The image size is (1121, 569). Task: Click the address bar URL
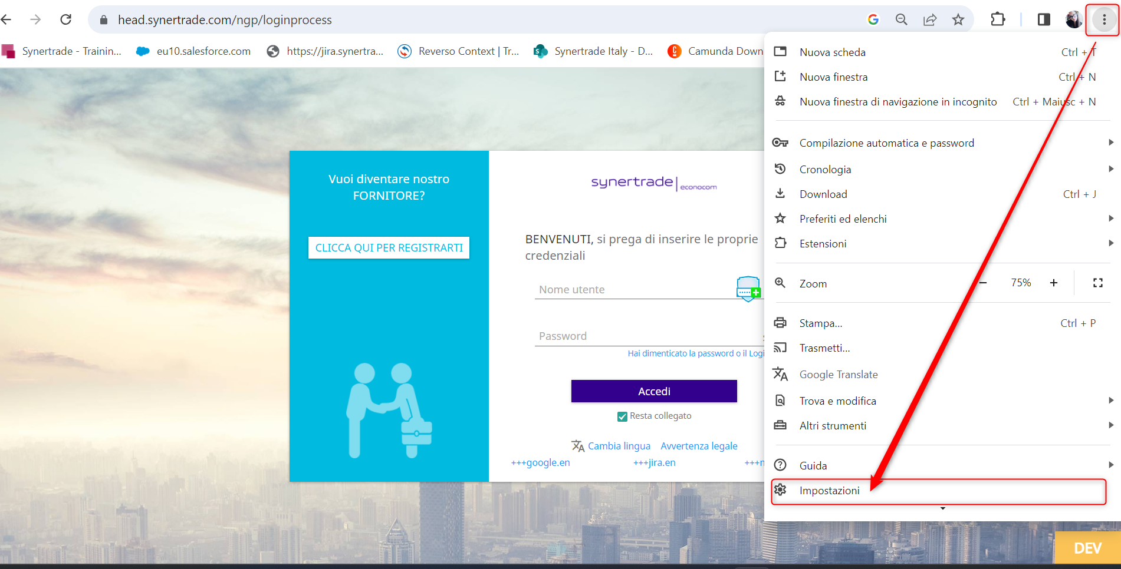pos(225,20)
